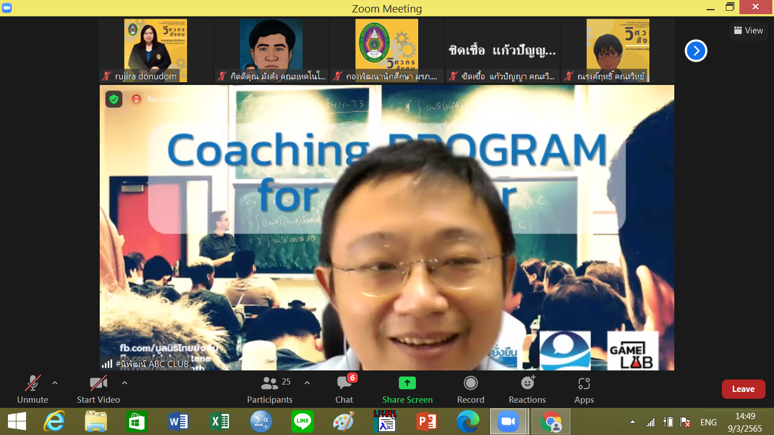
Task: Open the LISREL app in taskbar
Action: (x=385, y=421)
